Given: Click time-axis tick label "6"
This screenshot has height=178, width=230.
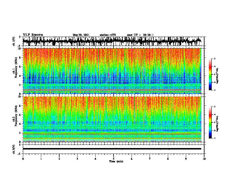Looking at the screenshot, I should click(x=132, y=159).
